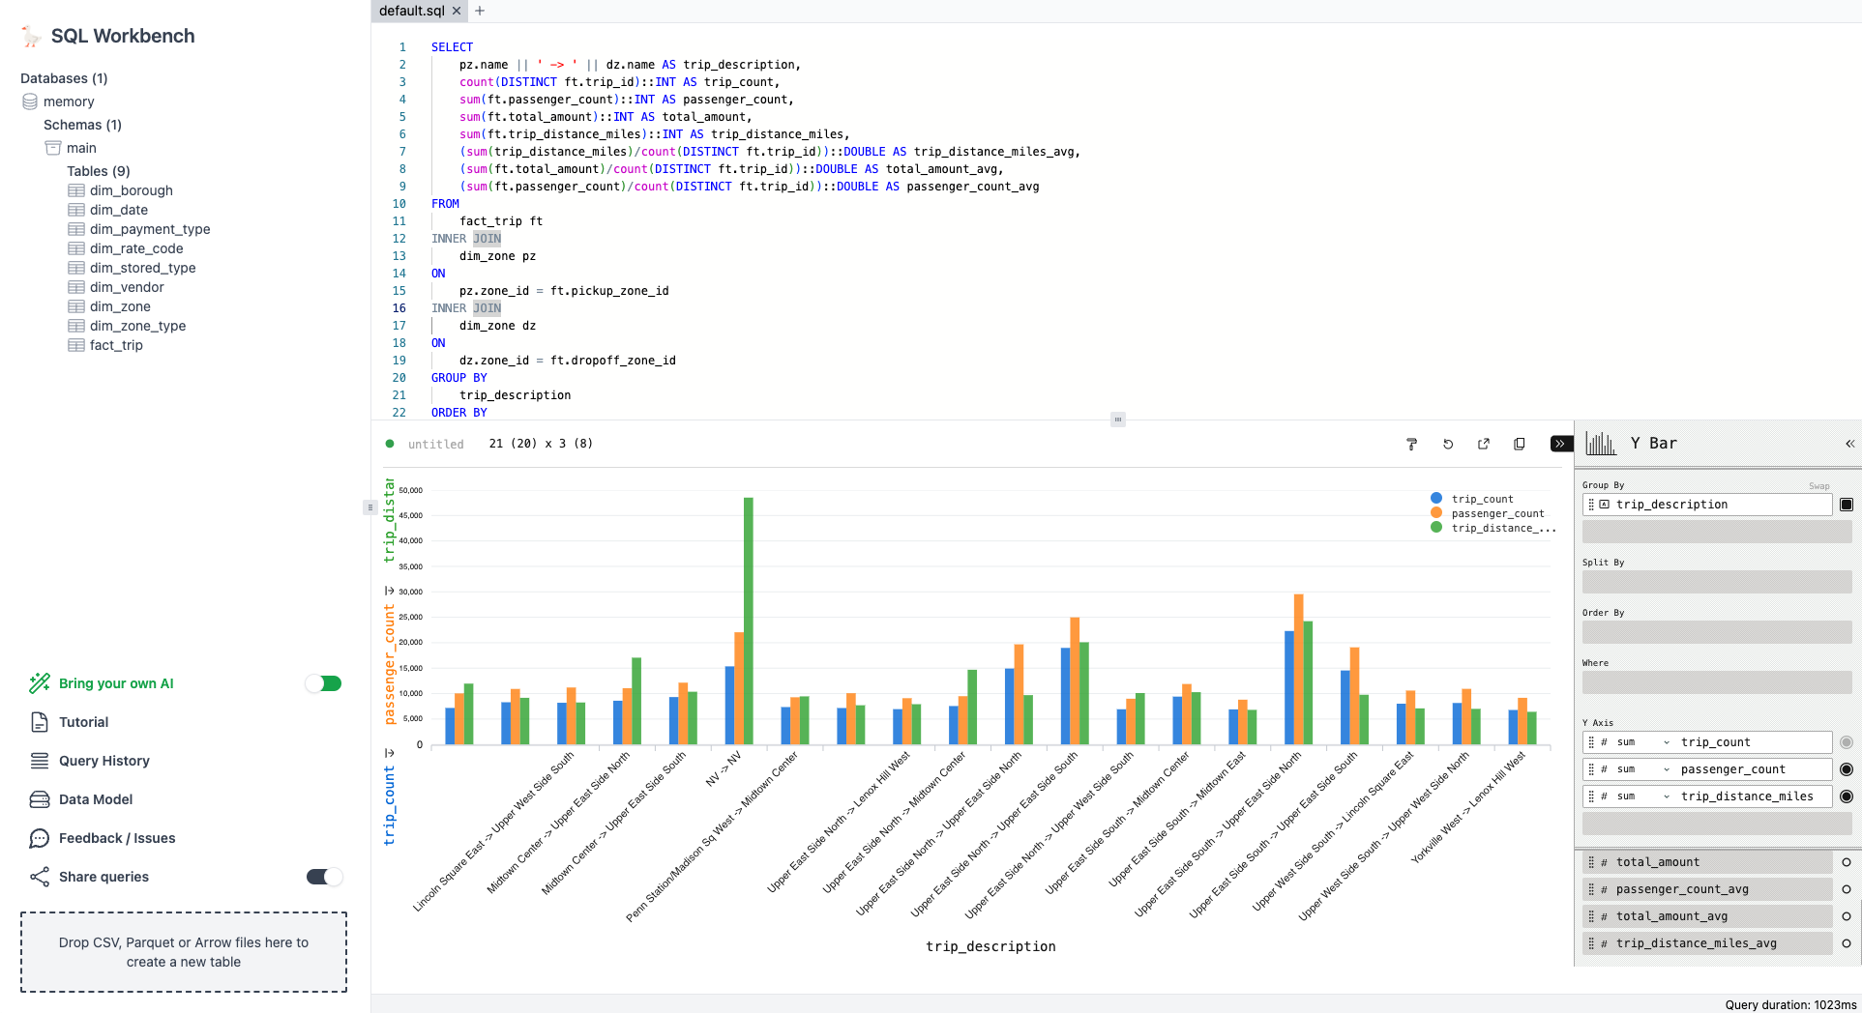Open aggregate dropdown for passenger_count
1862x1013 pixels.
(1644, 769)
